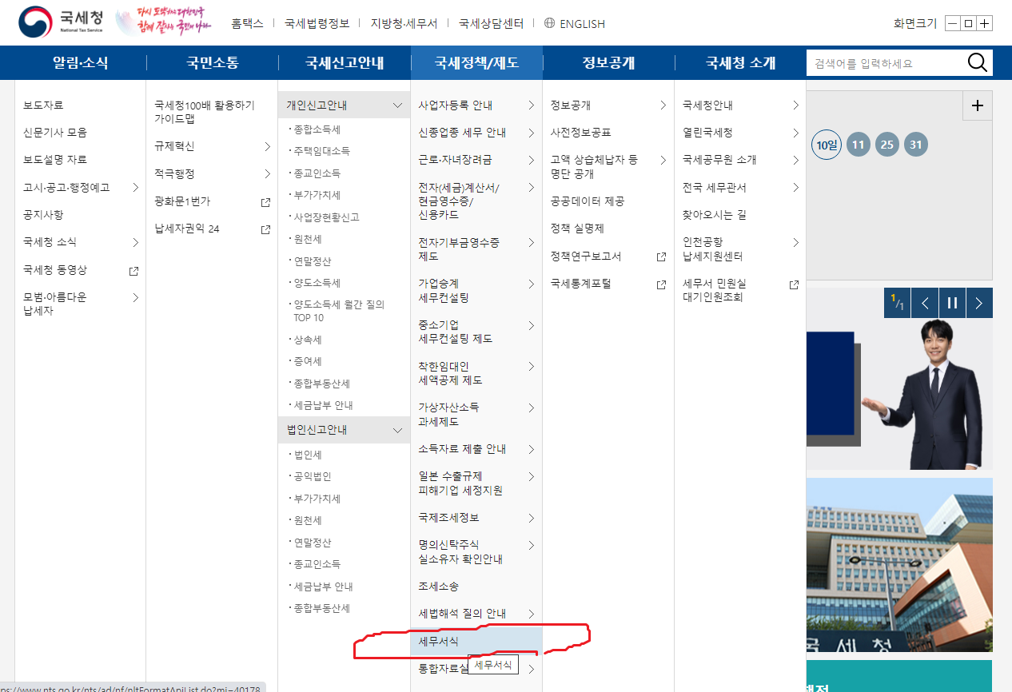
Task: Go to the previous banner slide
Action: pyautogui.click(x=925, y=302)
